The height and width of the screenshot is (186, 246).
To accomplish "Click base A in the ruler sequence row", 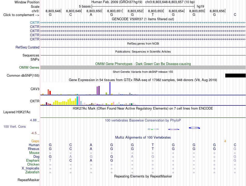I will pyautogui.click(x=91, y=15).
